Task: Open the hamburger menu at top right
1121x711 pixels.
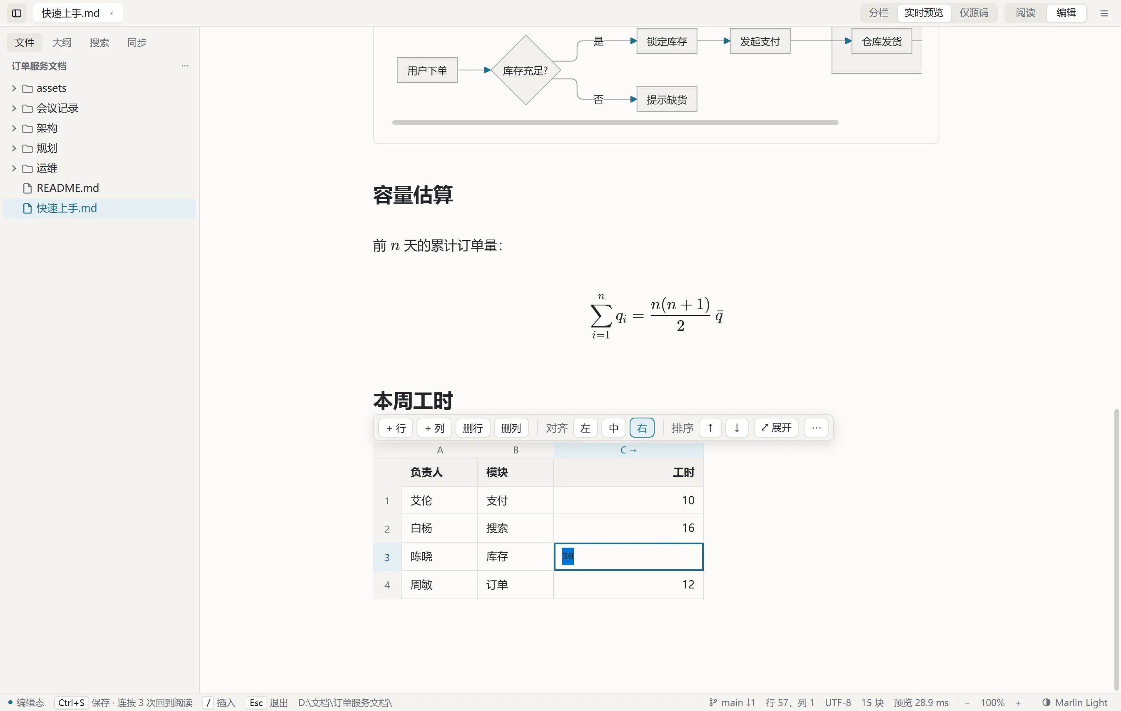Action: tap(1104, 13)
